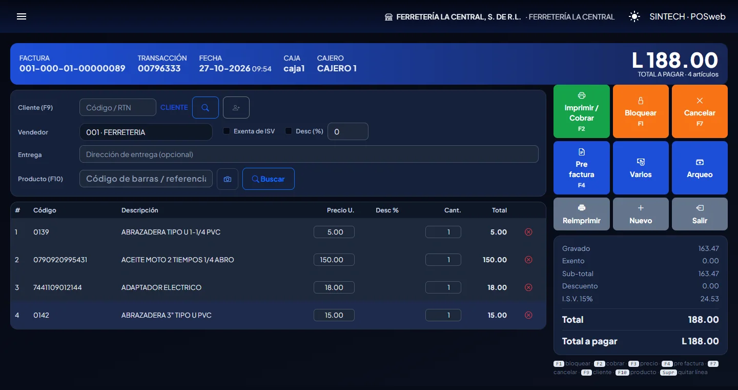Click transaction number 00796333

pos(159,68)
